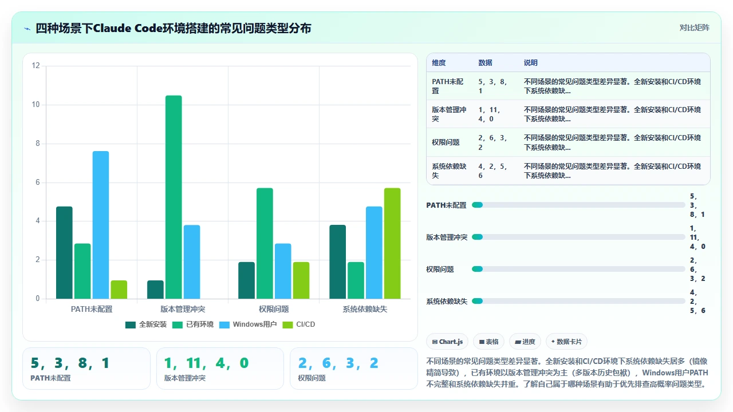Click the 权限问题 progress bar
This screenshot has width=733, height=412.
click(x=578, y=269)
